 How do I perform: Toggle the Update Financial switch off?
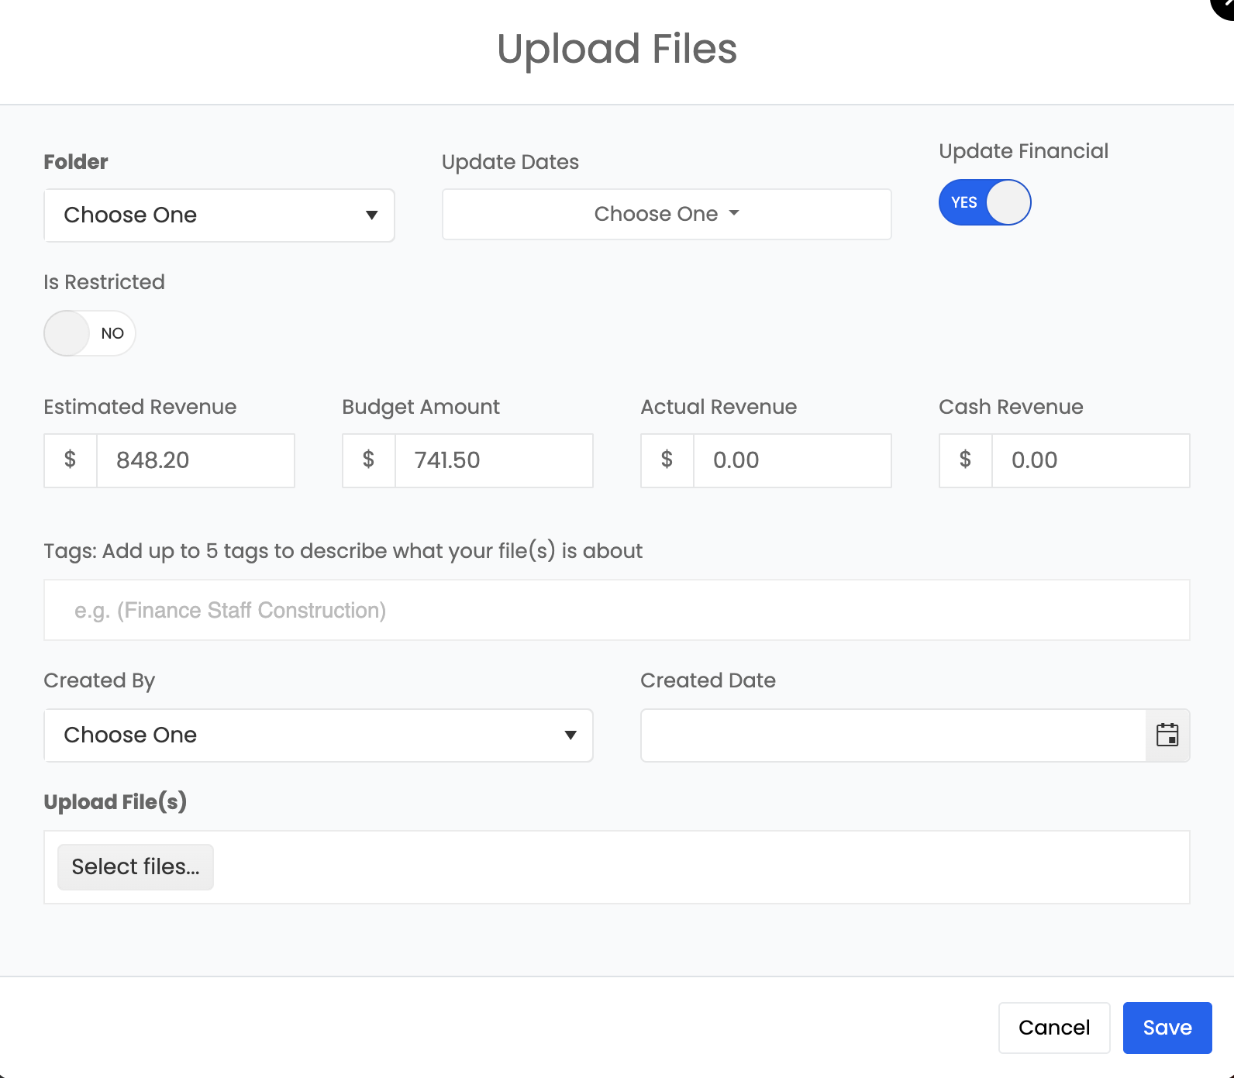[984, 202]
